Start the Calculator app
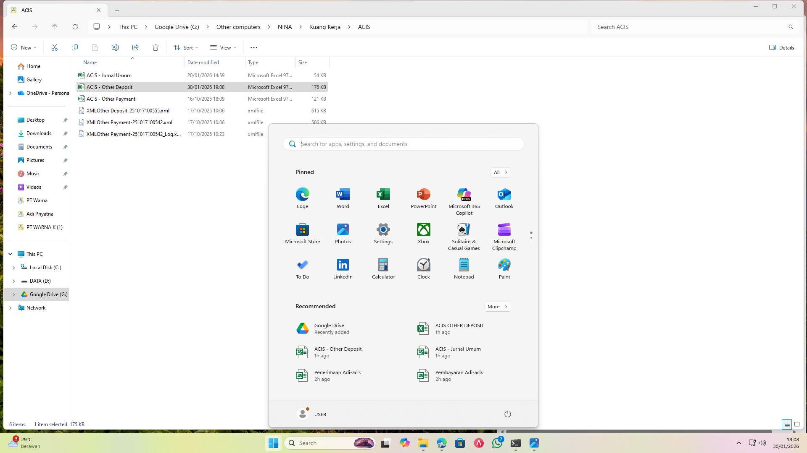 [383, 268]
